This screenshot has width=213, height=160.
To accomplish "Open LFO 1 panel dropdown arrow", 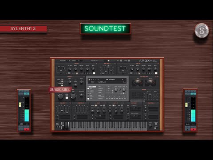I will click(x=106, y=103).
